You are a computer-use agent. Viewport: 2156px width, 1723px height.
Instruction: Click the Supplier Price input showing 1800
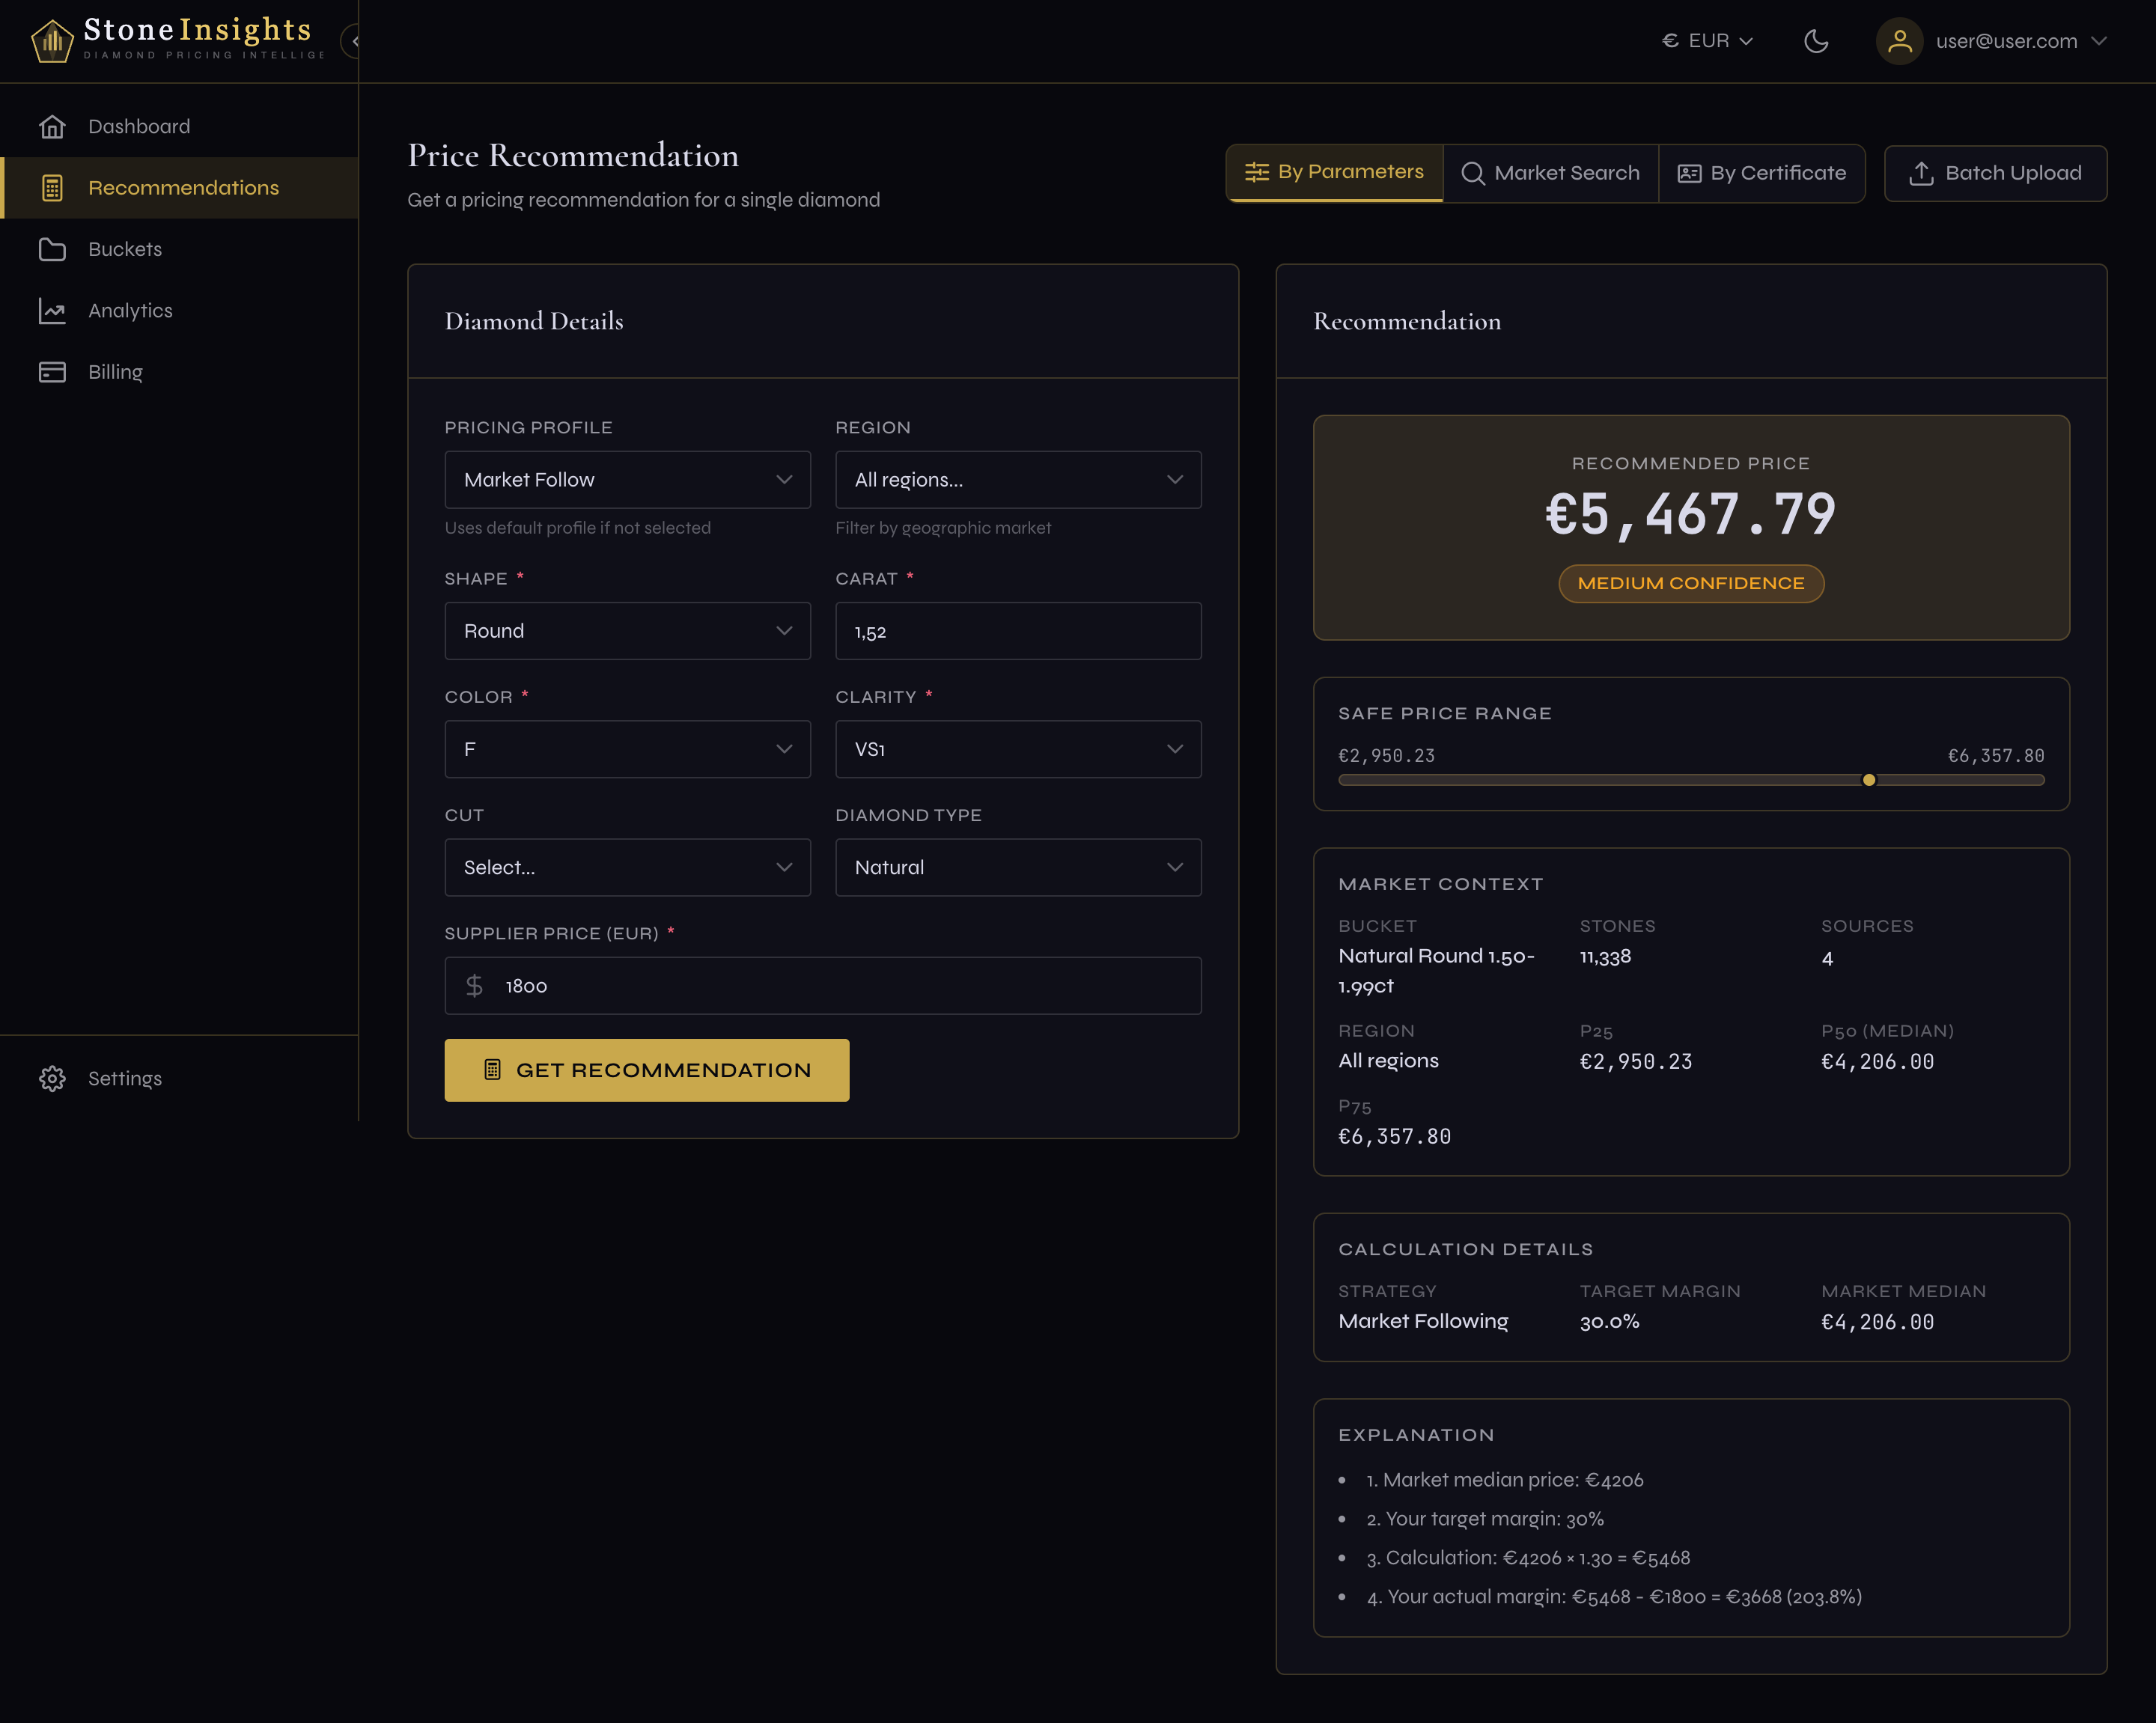point(822,985)
